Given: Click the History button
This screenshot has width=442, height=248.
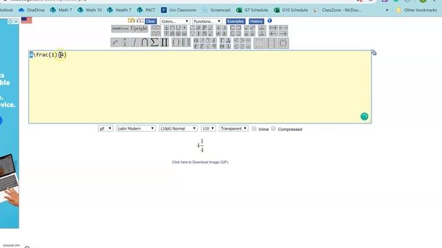Looking at the screenshot, I should click(x=256, y=21).
